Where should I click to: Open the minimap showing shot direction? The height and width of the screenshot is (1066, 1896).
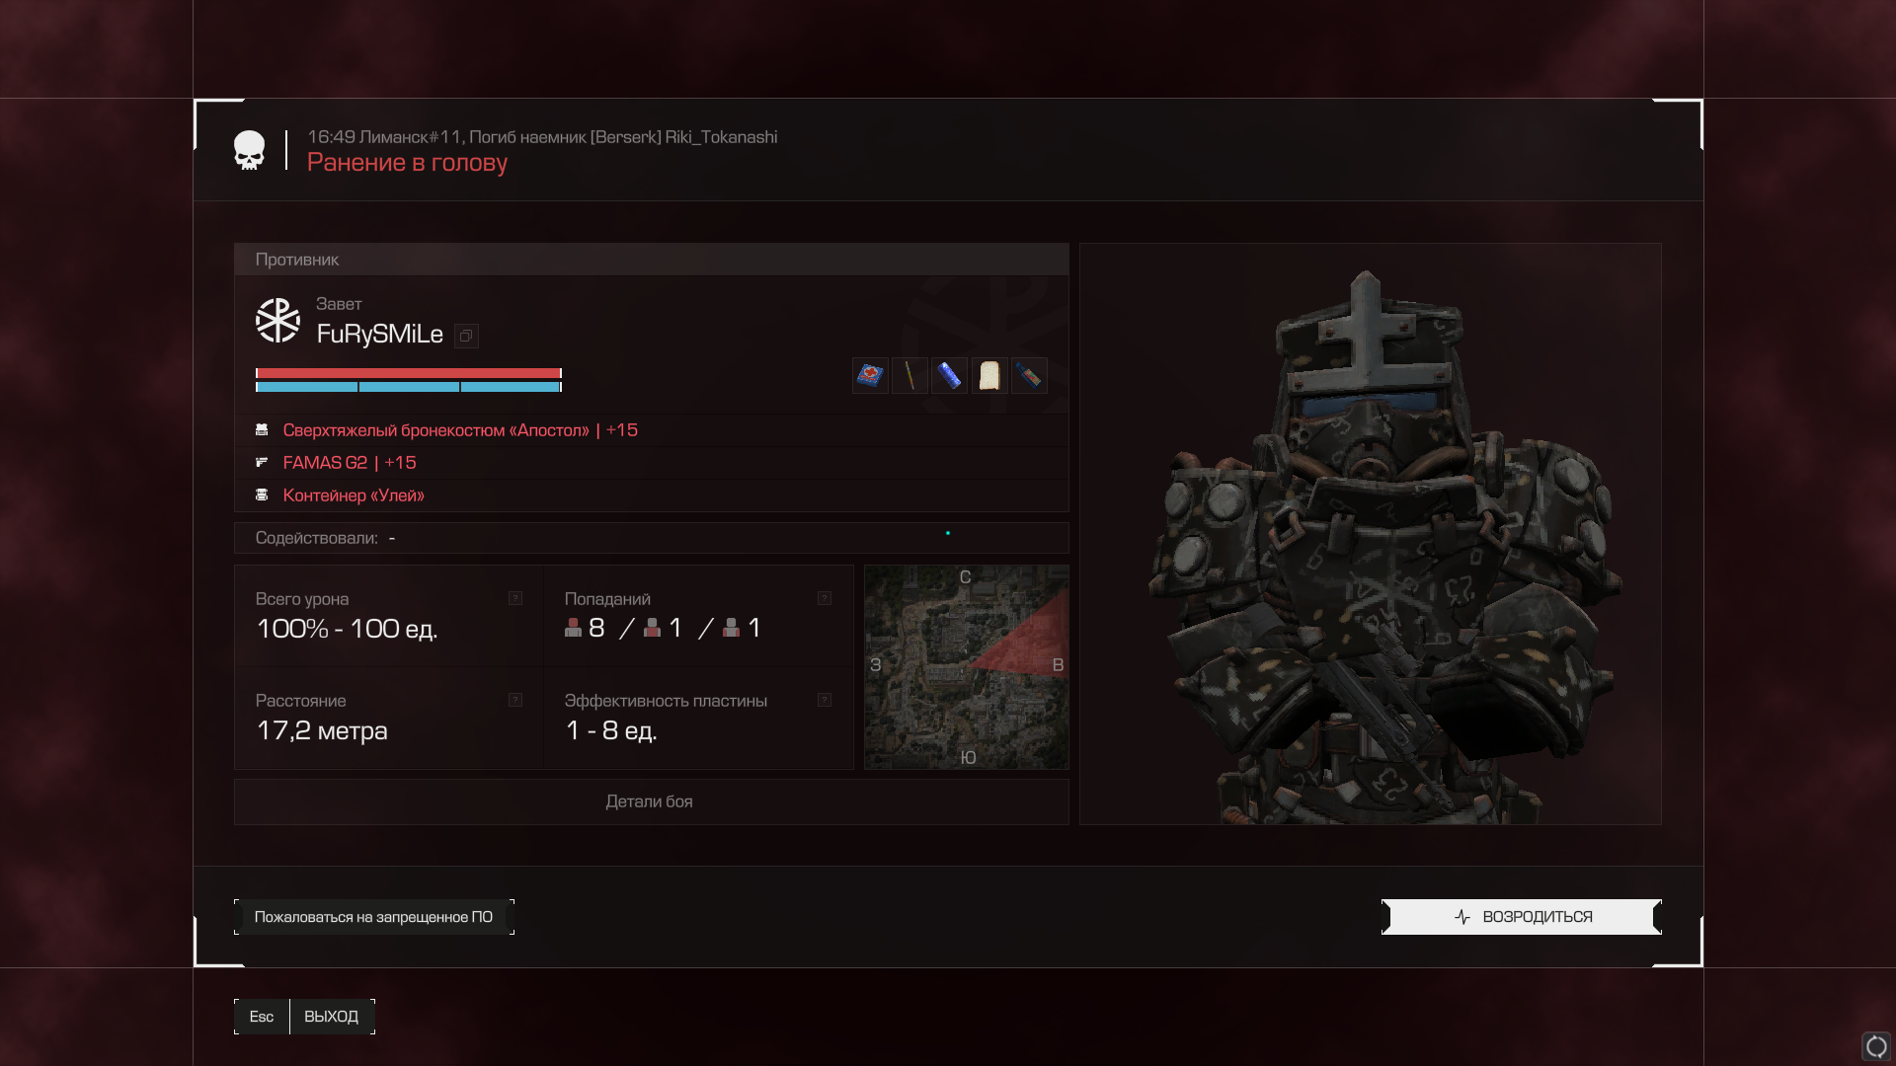(967, 667)
